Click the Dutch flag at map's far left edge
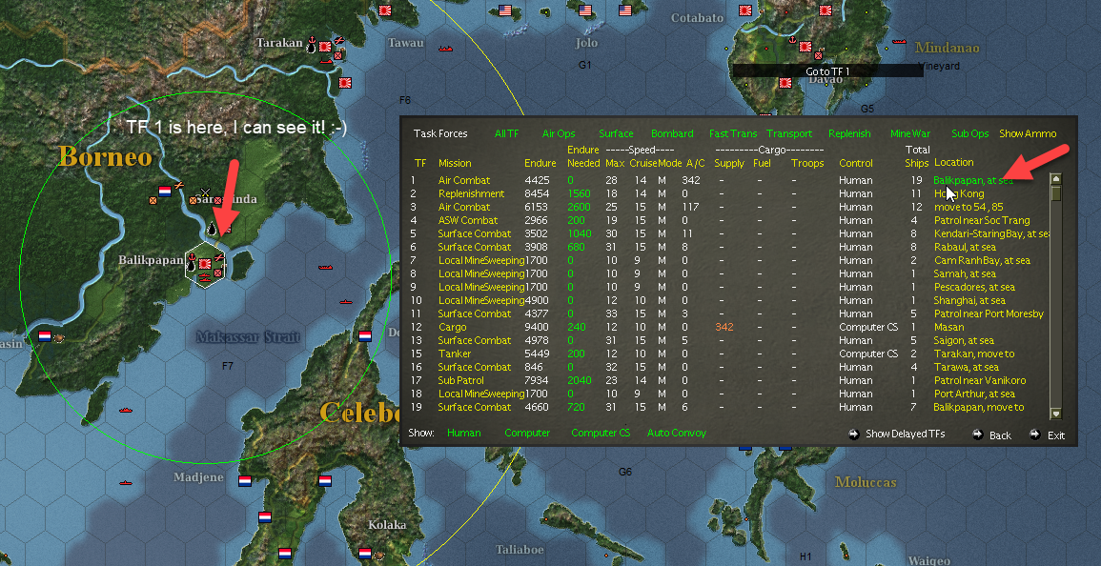Screen dimensions: 1101x566 (x=45, y=336)
